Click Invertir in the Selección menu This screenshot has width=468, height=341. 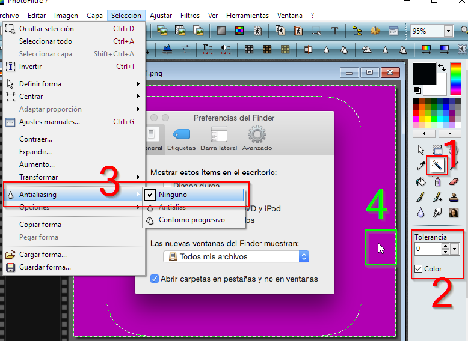click(74, 67)
